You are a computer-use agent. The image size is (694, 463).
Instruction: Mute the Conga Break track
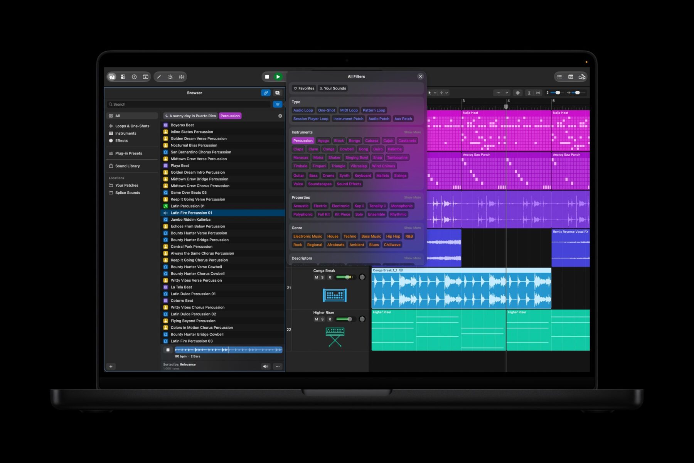point(316,277)
